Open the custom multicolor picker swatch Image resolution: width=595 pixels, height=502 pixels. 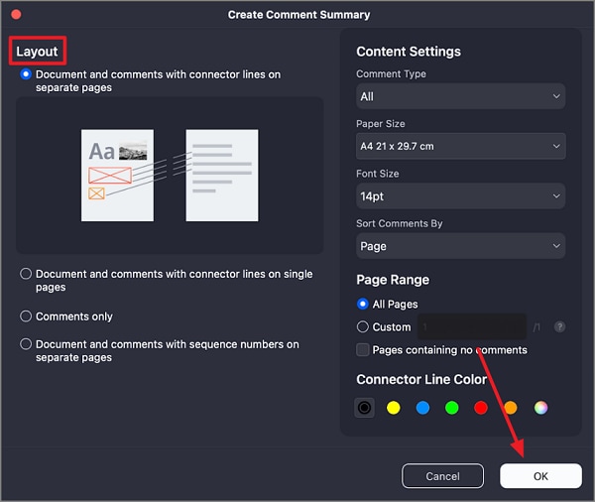coord(540,407)
